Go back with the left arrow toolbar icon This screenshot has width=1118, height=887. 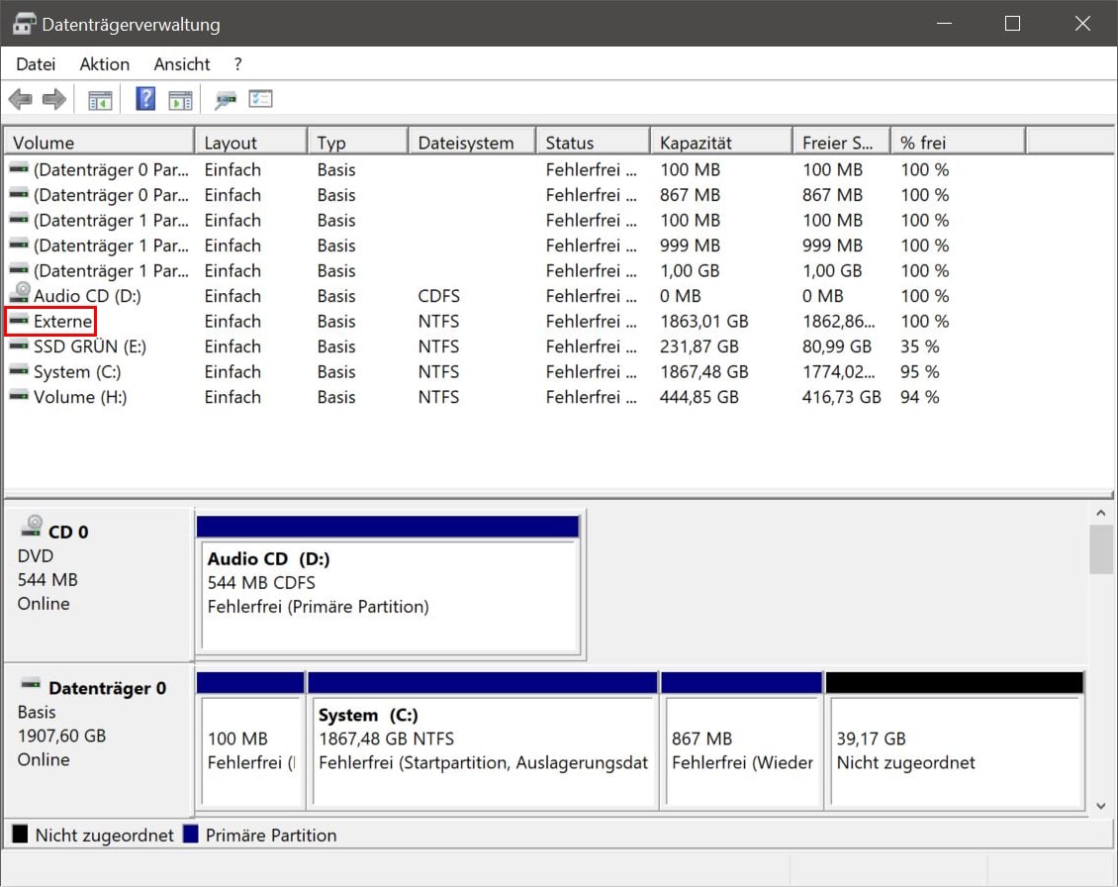[20, 99]
